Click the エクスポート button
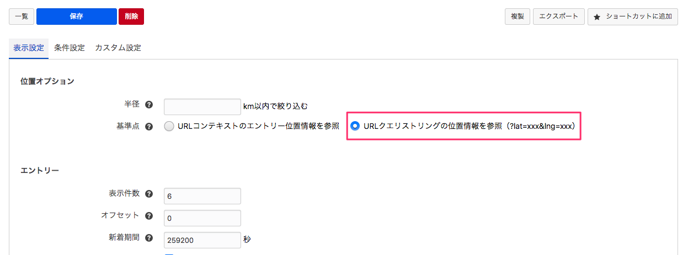Viewport: 688px width, 255px height. tap(559, 17)
